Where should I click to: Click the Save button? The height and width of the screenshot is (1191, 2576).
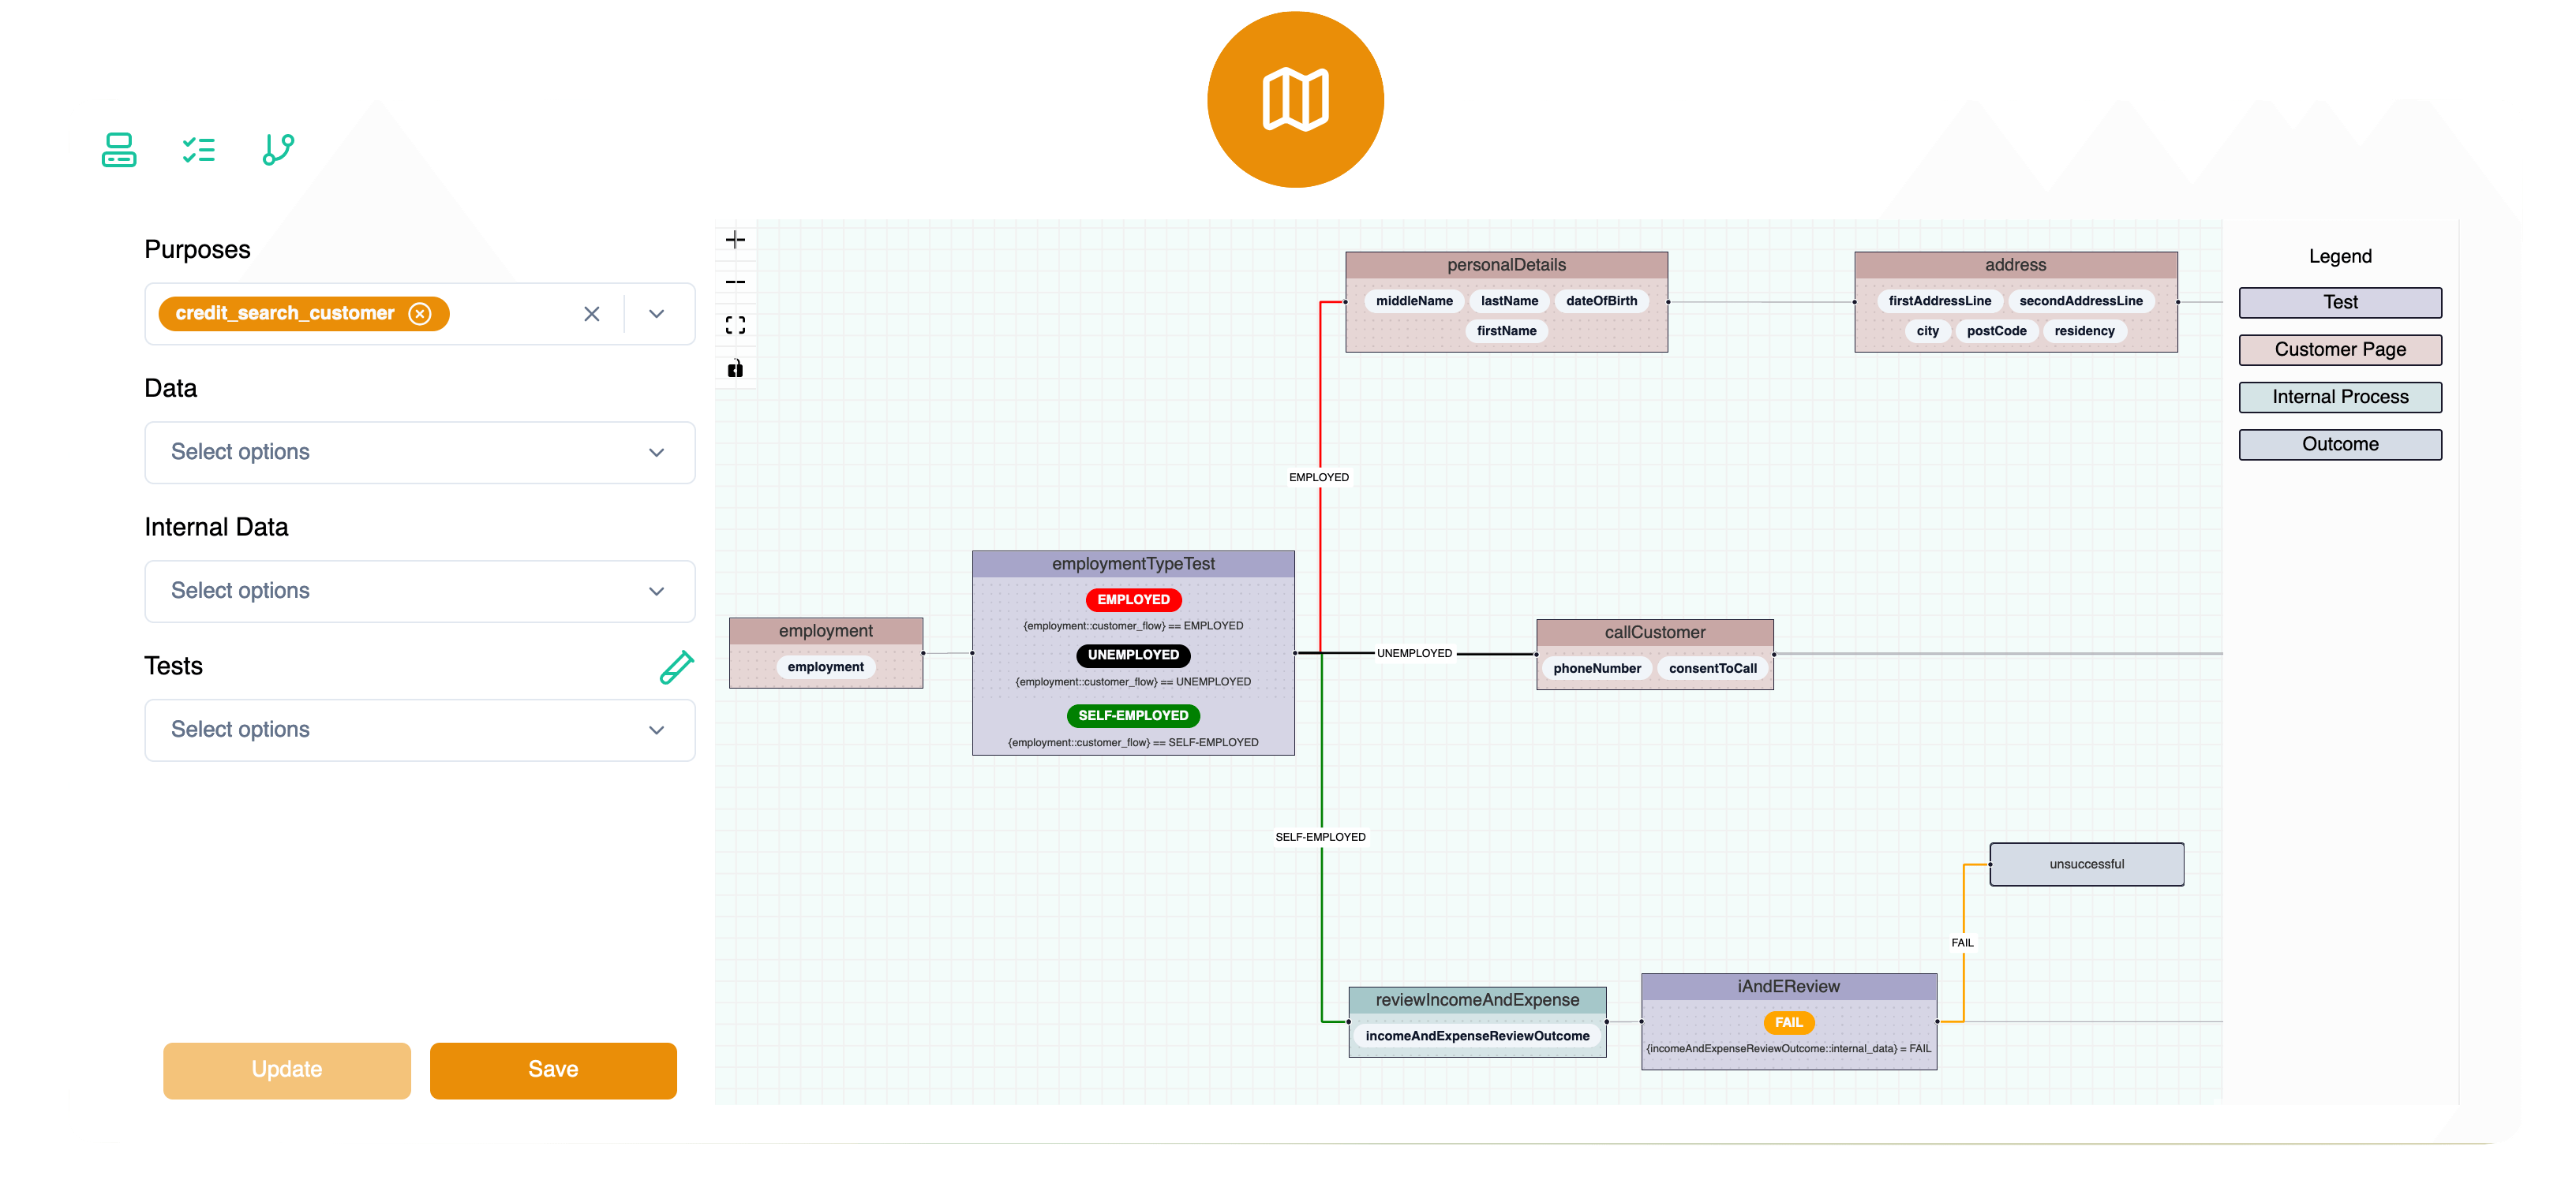click(553, 1070)
